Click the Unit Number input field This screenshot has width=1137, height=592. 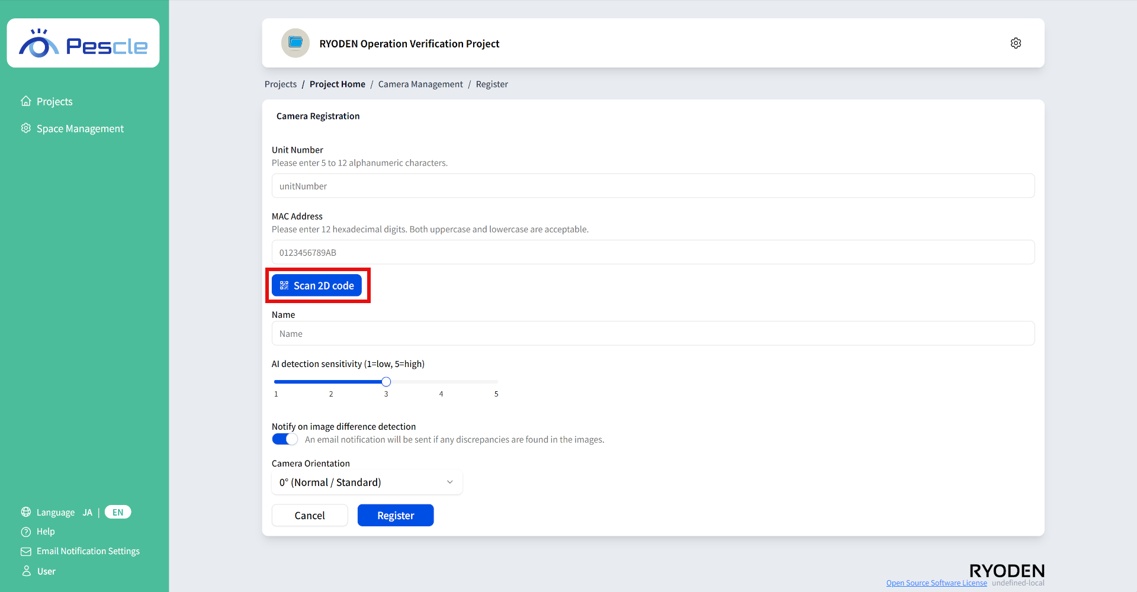tap(653, 186)
